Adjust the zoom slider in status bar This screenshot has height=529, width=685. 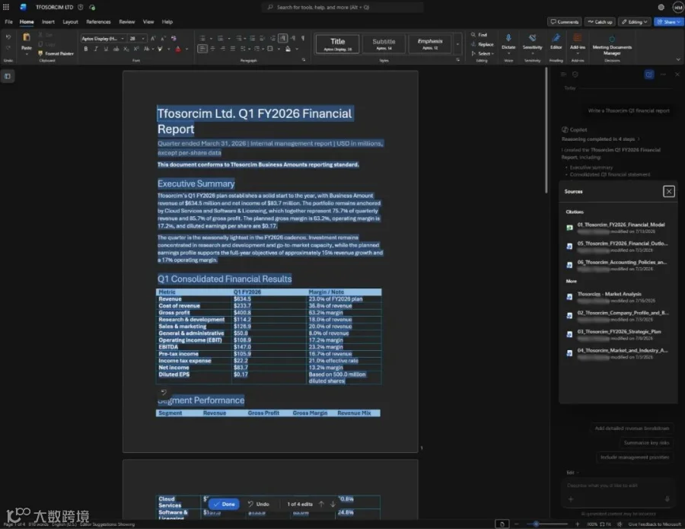click(536, 524)
